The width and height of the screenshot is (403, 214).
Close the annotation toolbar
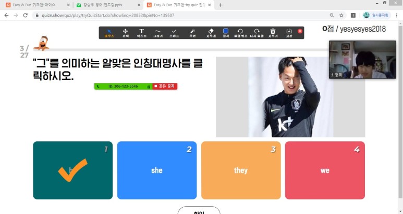pos(300,31)
